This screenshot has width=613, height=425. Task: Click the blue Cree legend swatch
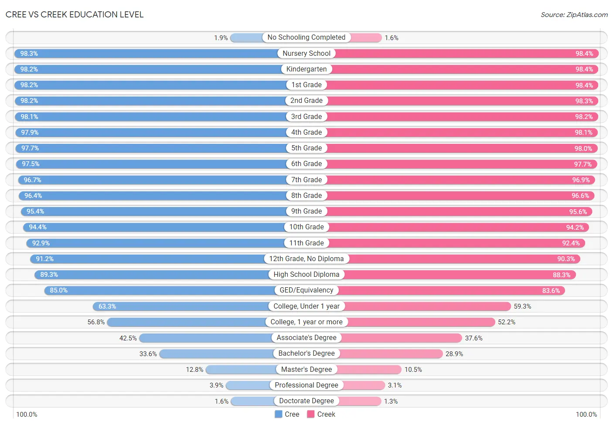(278, 414)
